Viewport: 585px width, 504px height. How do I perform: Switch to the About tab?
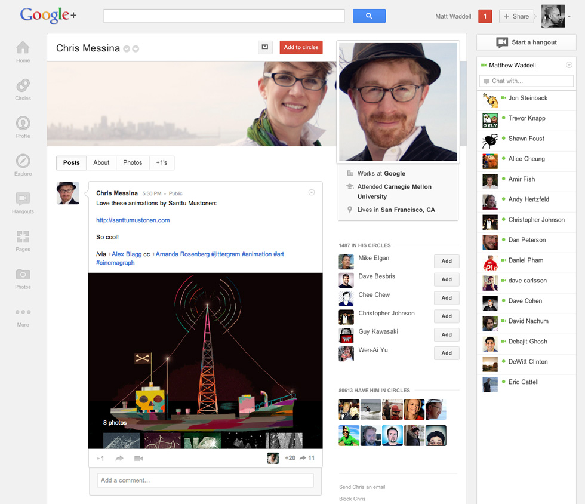[x=101, y=162]
